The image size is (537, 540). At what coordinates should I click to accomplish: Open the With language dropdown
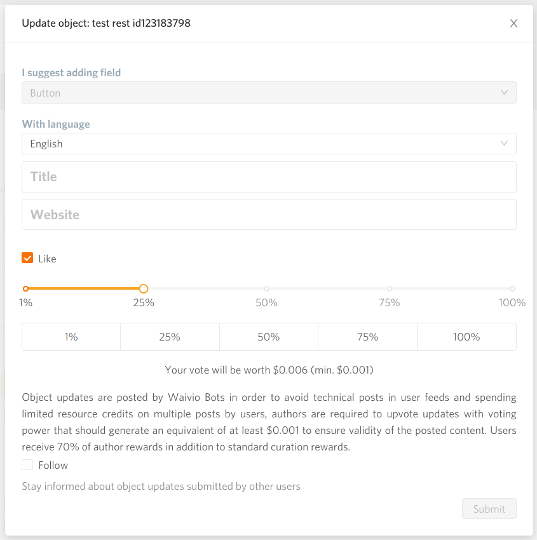tap(268, 144)
